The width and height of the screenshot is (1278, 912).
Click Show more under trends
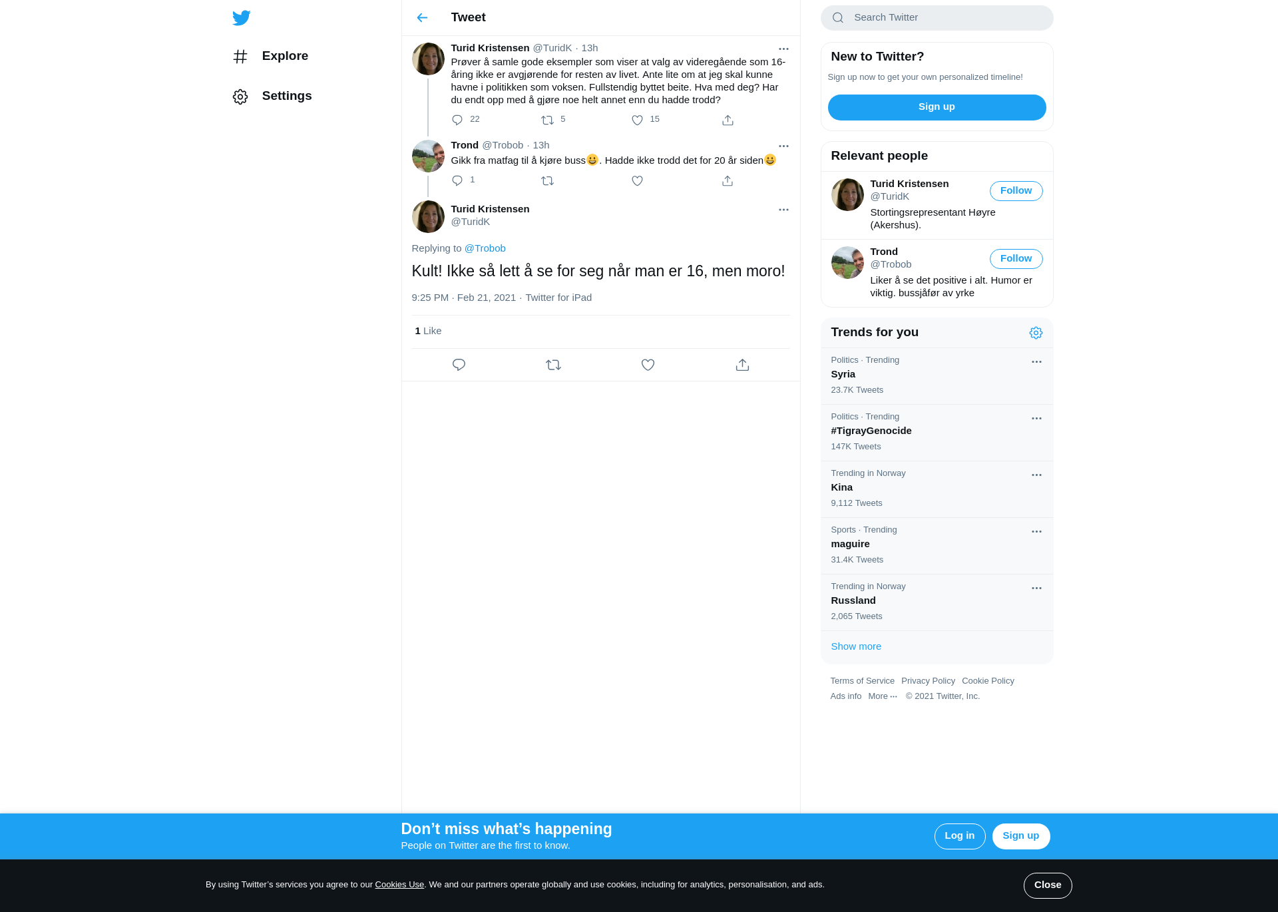click(856, 646)
